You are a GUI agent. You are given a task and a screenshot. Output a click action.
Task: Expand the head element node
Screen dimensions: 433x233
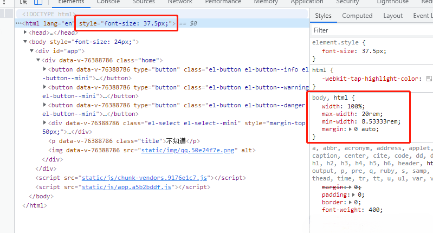pos(25,33)
